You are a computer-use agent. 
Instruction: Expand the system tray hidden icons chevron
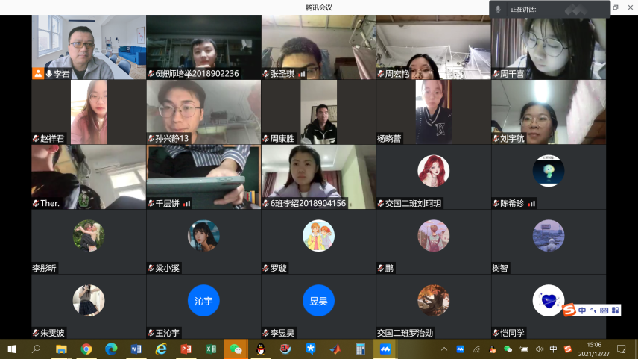point(446,349)
